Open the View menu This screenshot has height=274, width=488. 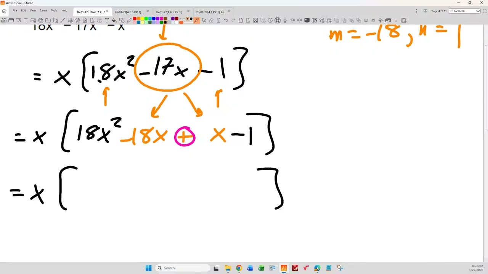coord(33,10)
